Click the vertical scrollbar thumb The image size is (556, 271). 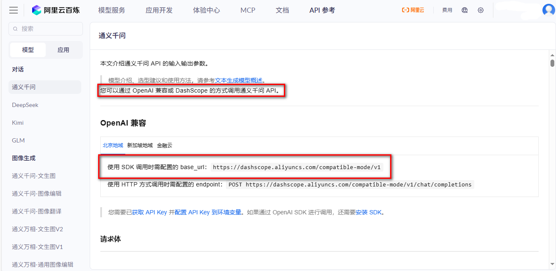[x=552, y=63]
